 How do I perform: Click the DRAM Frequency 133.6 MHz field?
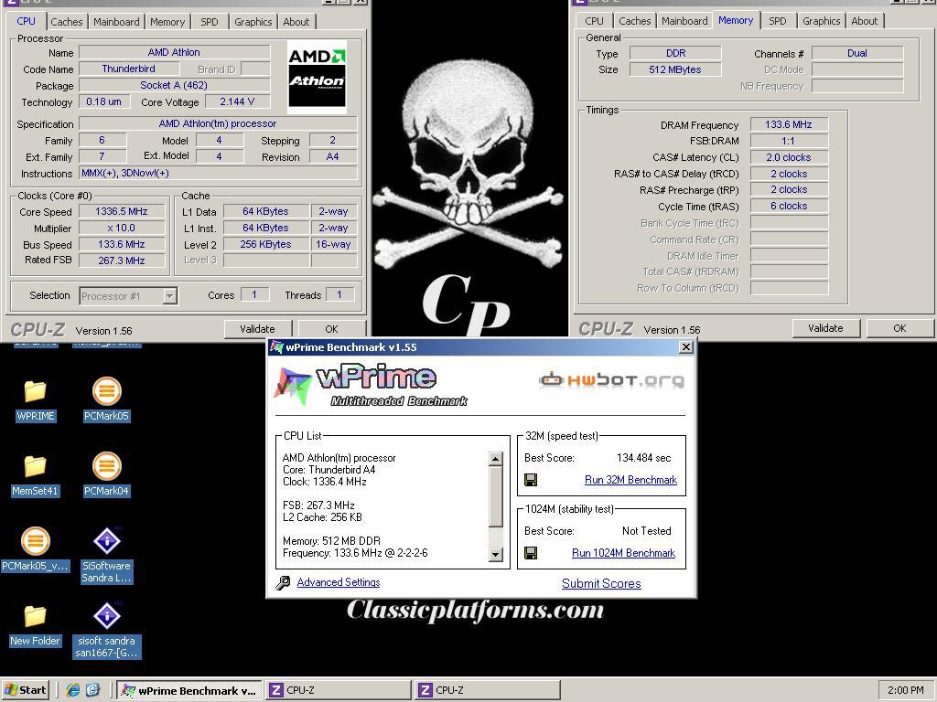[789, 124]
